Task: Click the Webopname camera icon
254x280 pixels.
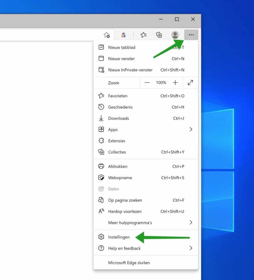Action: [x=101, y=177]
